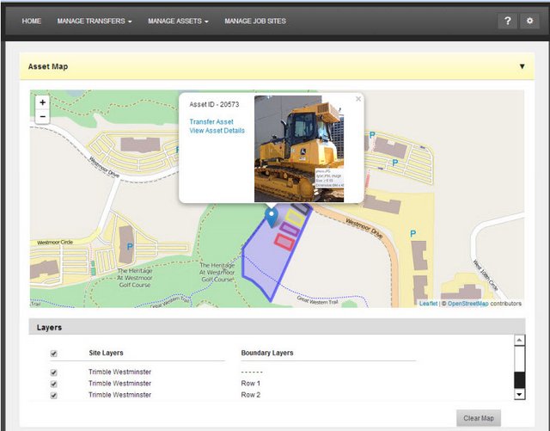550x431 pixels.
Task: Click the Westmoor Circle street label
Action: click(x=55, y=243)
